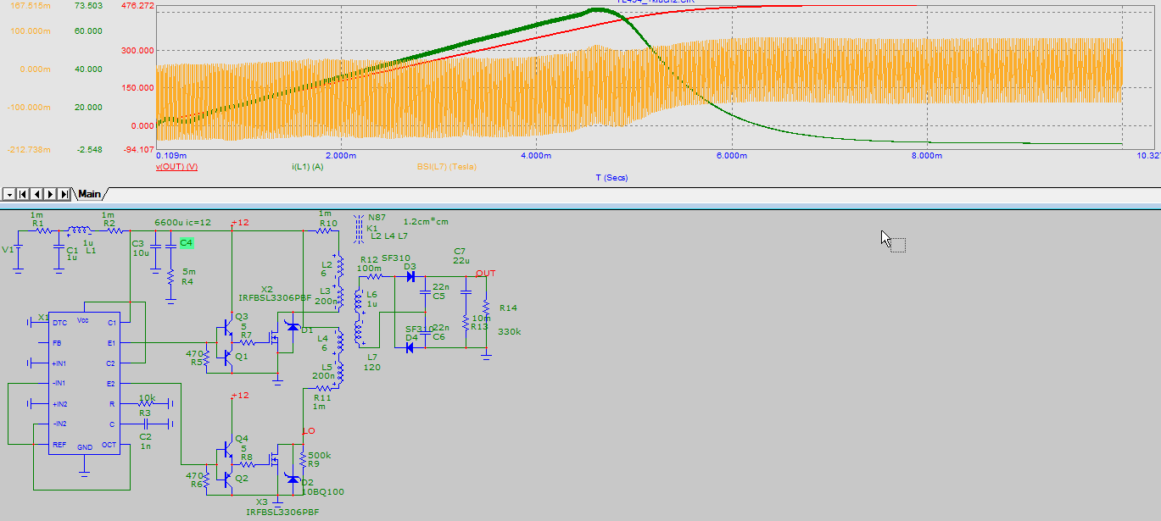Select the R14 load resistor
Screen dimensions: 1161x521
tap(486, 308)
